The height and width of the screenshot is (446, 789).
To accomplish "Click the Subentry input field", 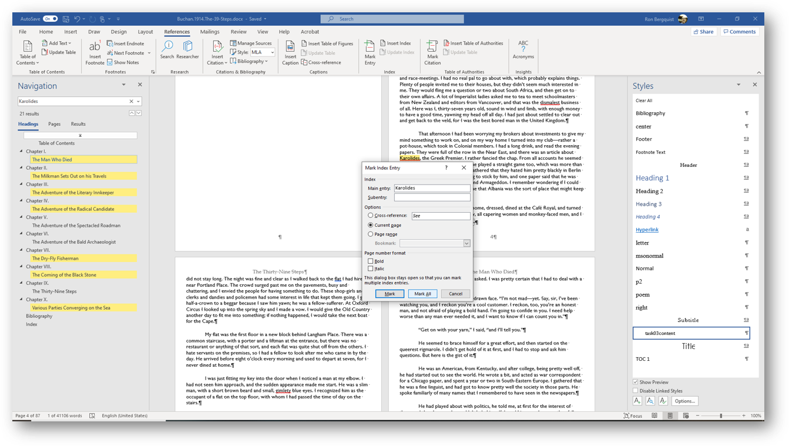I will tap(432, 197).
